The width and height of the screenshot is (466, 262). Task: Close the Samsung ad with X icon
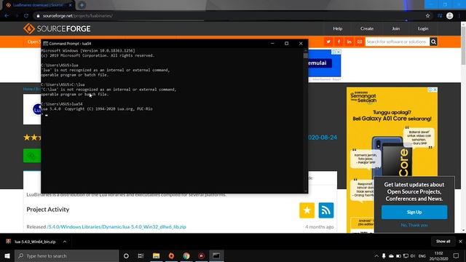[435, 90]
